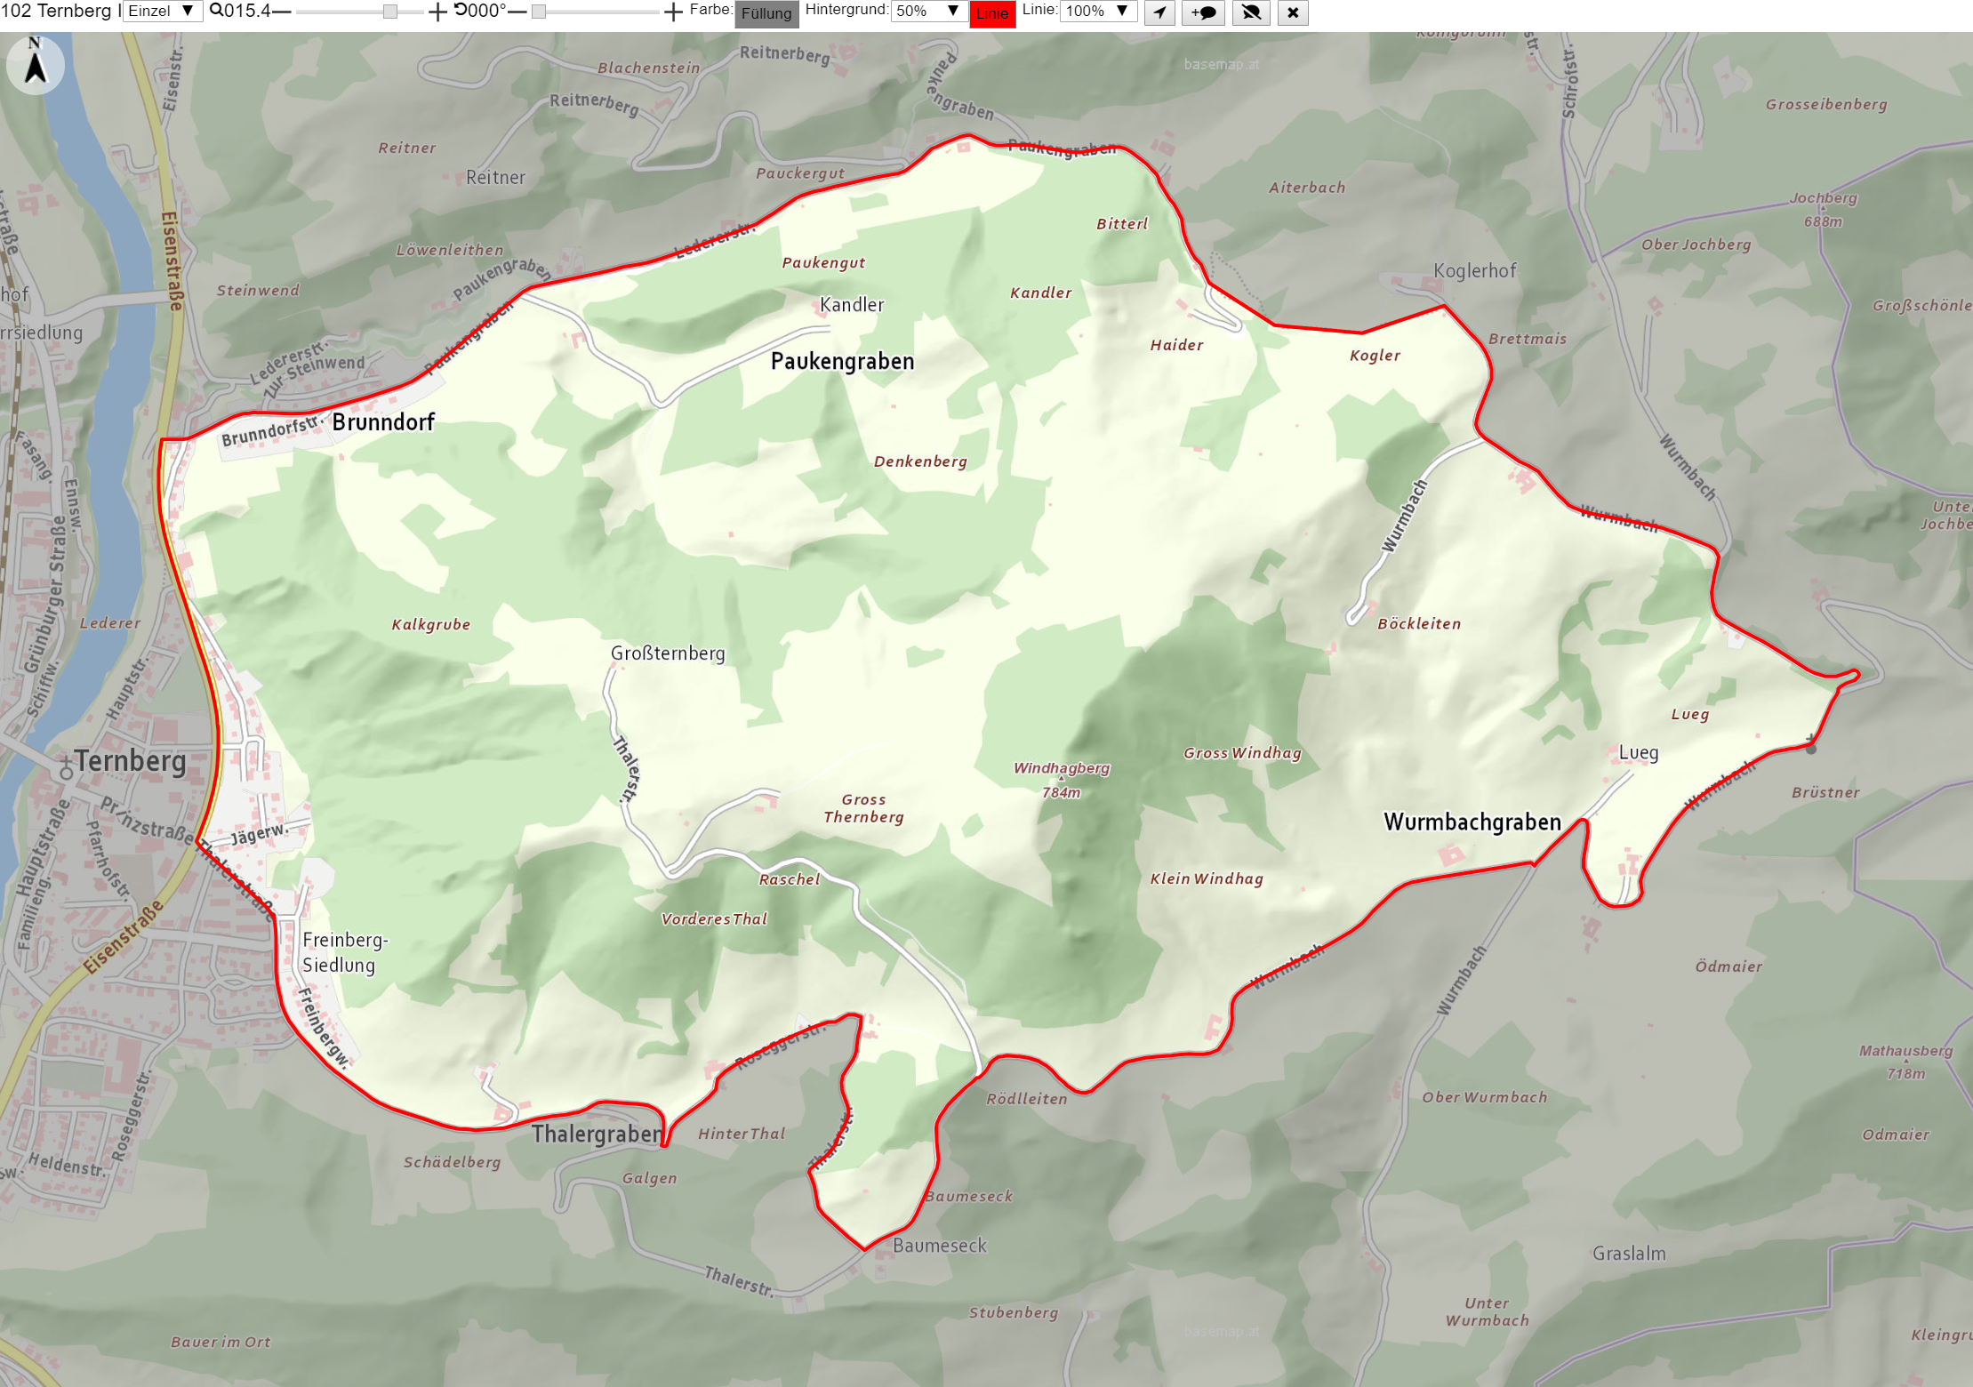Decrease rotation with the minus sign
Viewport: 1973px width, 1387px height.
coord(517,12)
